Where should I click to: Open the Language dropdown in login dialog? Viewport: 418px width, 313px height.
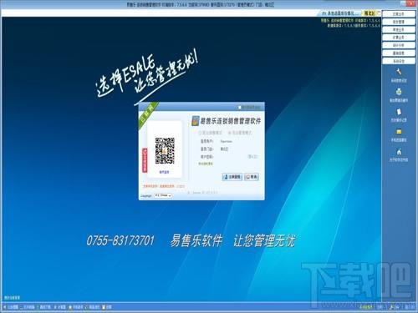pos(163,195)
